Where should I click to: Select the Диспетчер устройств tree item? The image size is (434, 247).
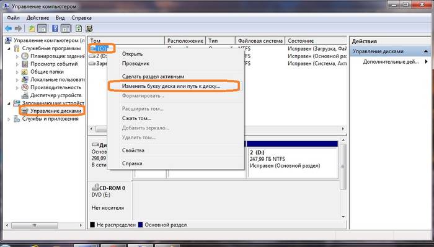coord(56,95)
